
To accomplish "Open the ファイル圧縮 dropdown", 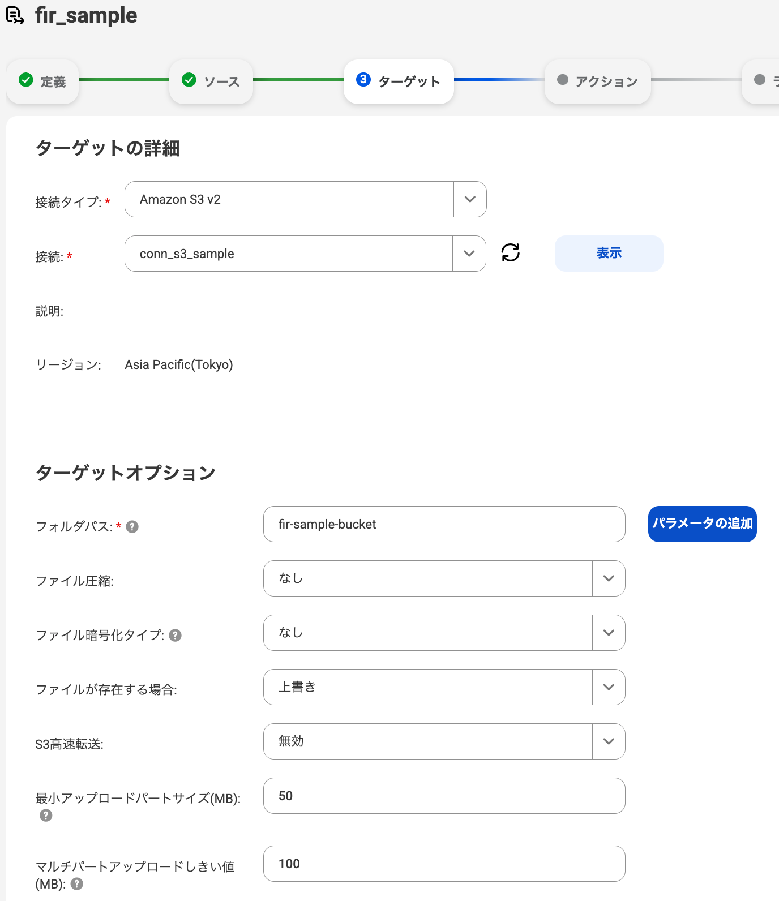I will coord(609,578).
